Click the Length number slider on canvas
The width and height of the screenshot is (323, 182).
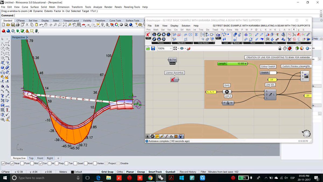coord(232,64)
